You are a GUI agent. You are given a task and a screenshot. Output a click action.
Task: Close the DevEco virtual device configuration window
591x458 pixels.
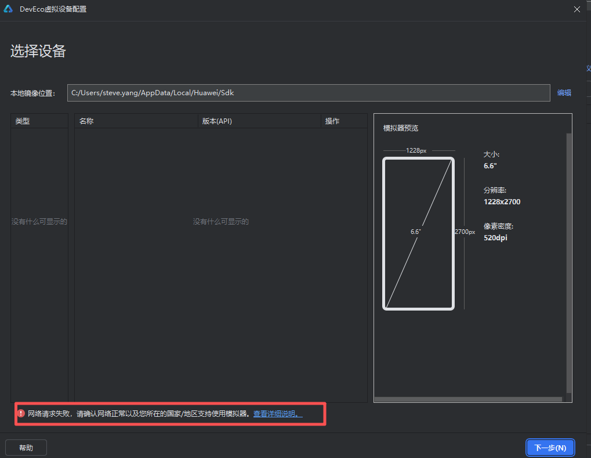577,9
